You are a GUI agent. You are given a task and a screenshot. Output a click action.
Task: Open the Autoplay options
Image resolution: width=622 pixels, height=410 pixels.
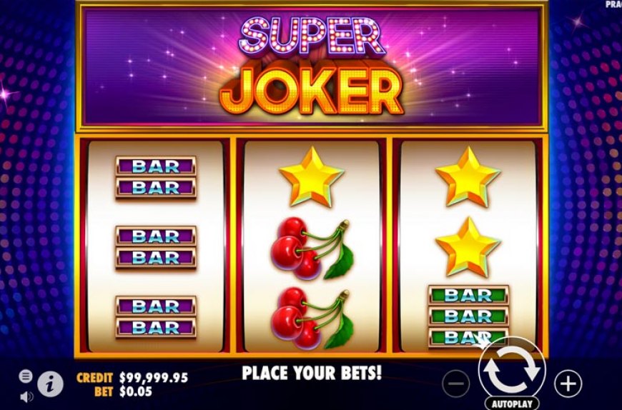click(512, 404)
